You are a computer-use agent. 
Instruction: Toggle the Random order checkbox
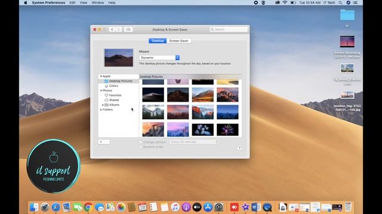click(141, 147)
